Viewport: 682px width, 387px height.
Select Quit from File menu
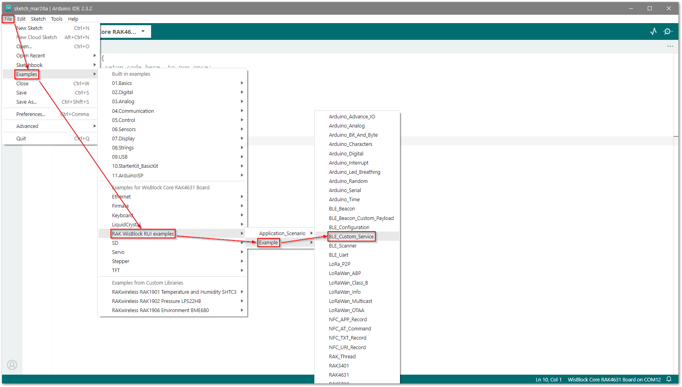(50, 138)
